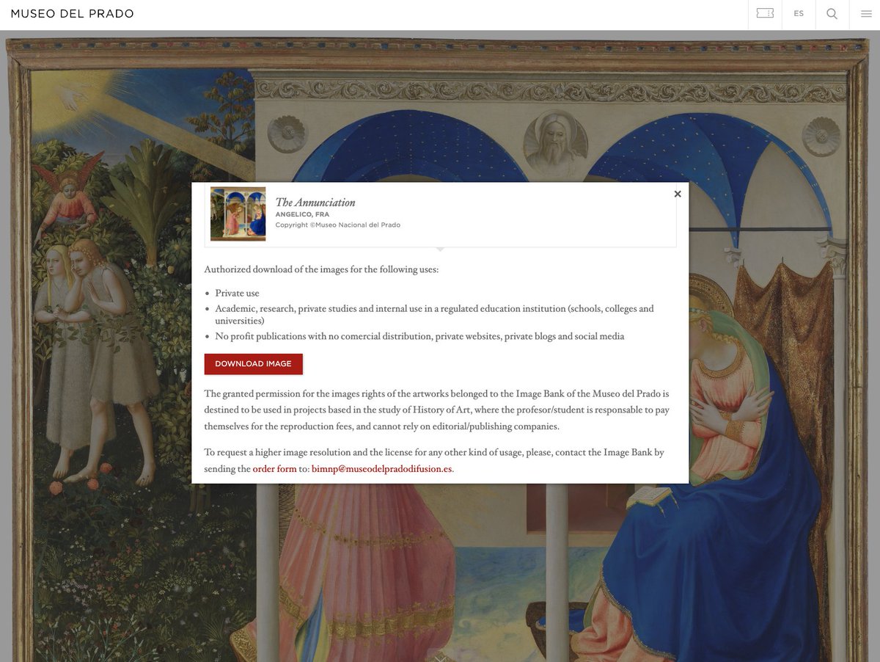Viewport: 880px width, 662px height.
Task: Click the artist name 'ANGELICO, FRA'
Action: 302,214
